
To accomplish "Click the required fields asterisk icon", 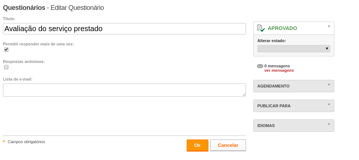I will [4, 141].
